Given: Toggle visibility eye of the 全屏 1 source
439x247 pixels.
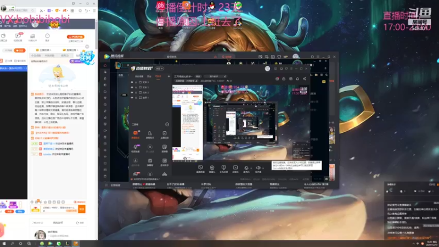Looking at the screenshot, I should click(132, 98).
